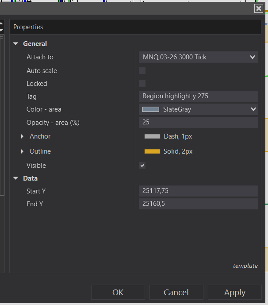The image size is (268, 305).
Task: Open the Color - area dropdown
Action: coord(253,109)
